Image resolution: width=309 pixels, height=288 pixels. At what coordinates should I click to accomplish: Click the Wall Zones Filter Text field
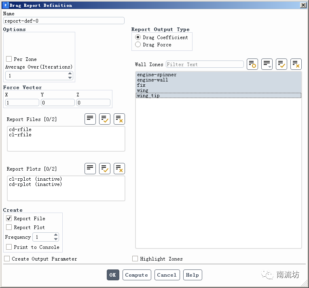point(205,65)
